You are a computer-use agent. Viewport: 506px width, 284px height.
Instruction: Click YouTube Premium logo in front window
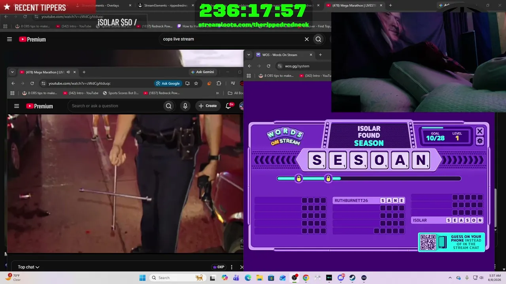coord(40,106)
